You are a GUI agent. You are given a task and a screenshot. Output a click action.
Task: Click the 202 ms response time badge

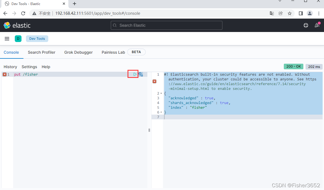point(314,66)
